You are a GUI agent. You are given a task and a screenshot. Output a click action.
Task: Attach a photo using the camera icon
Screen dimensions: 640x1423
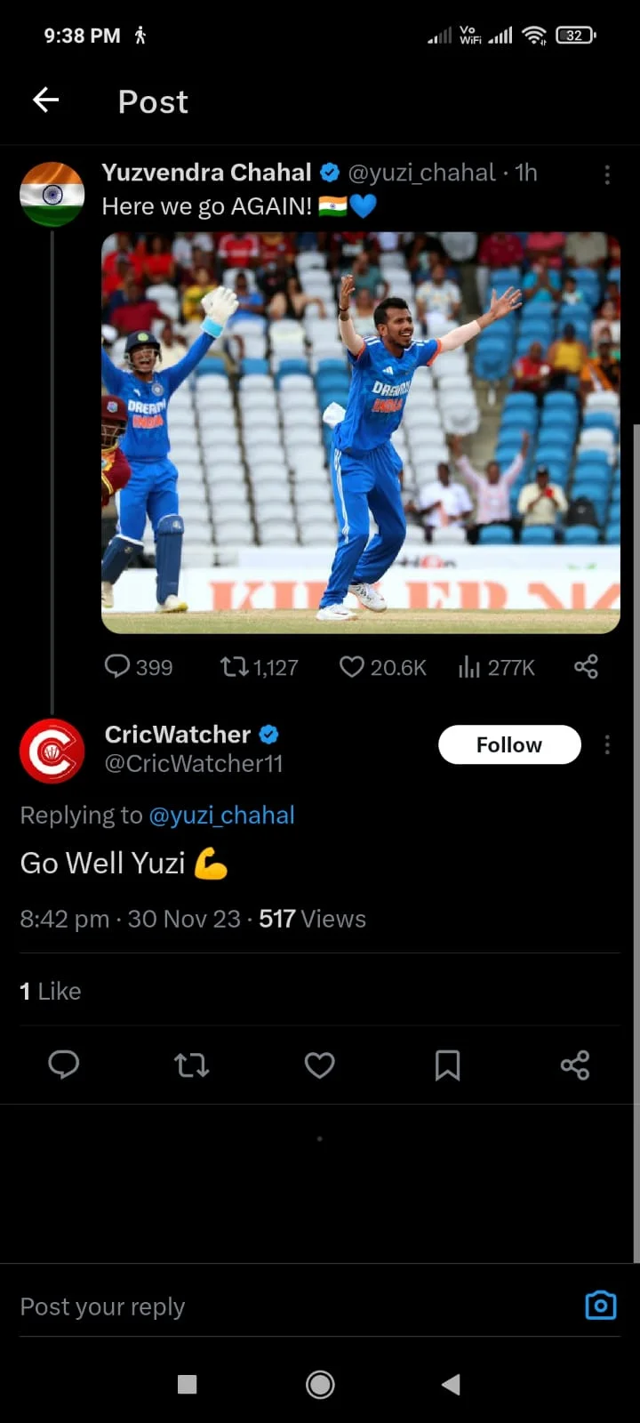click(601, 1306)
